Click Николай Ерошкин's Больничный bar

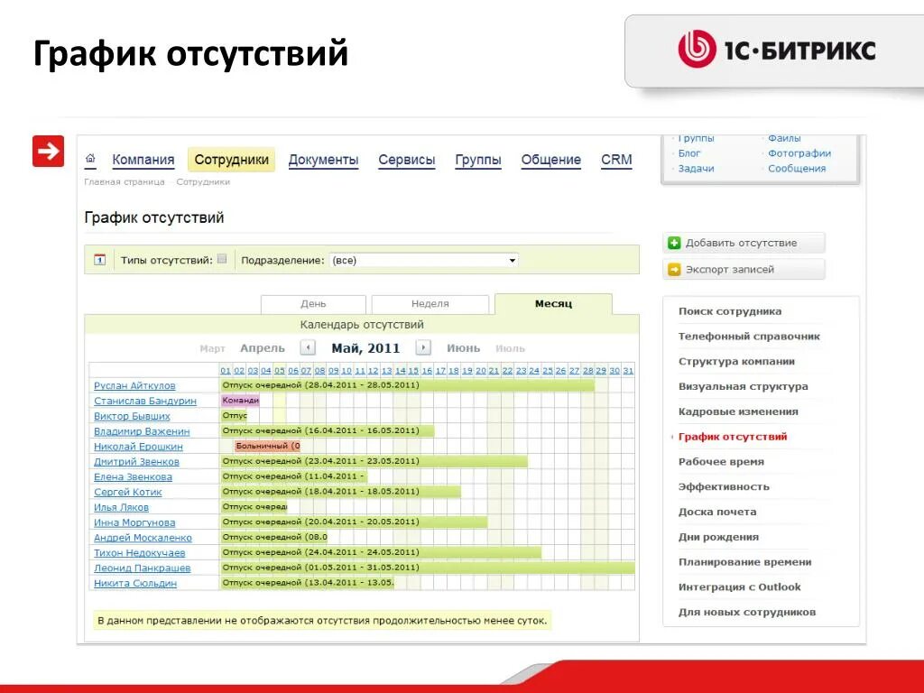(x=267, y=446)
